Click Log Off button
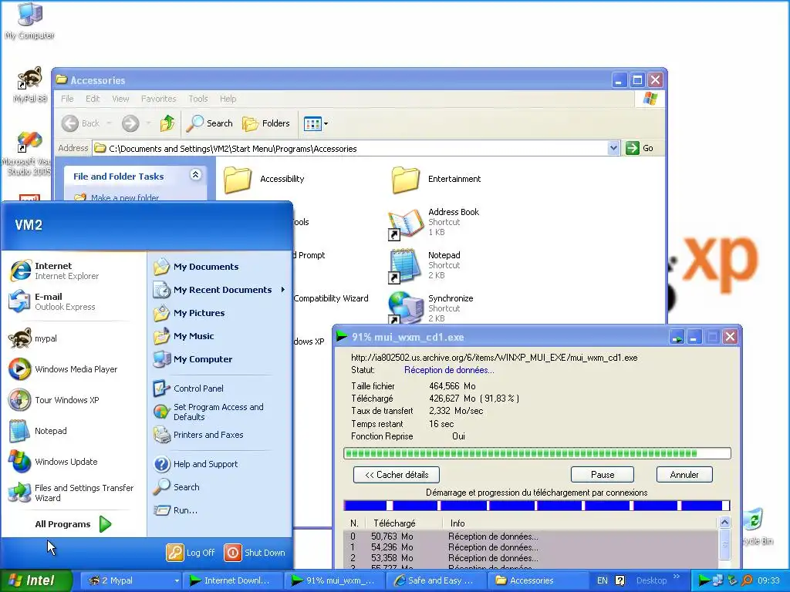Screen dimensions: 790x592 (191, 553)
